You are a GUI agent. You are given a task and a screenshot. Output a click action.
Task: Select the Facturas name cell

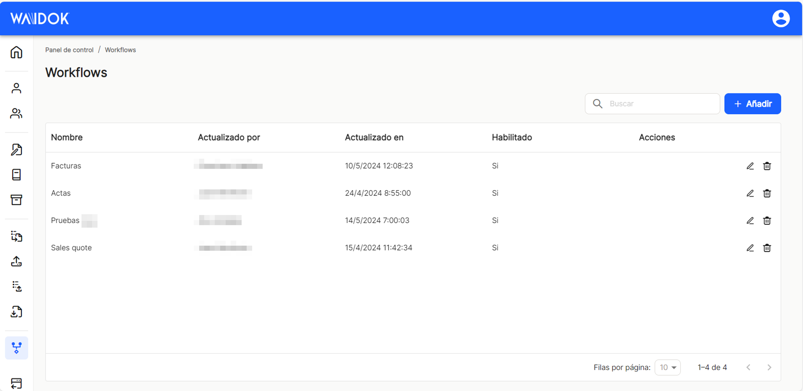[x=66, y=166]
